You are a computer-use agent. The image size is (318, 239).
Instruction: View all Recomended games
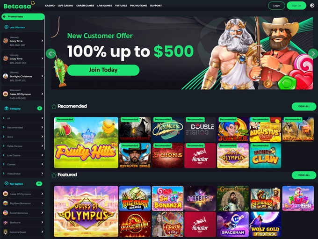click(304, 106)
